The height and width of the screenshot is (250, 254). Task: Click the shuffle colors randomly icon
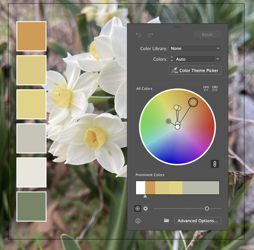click(215, 88)
